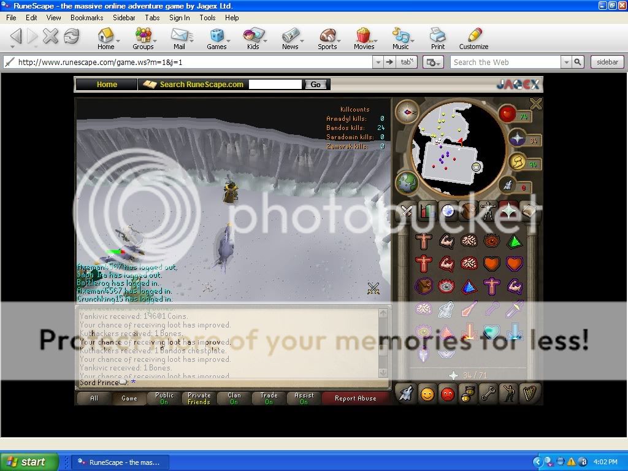Toggle Public chat off
628x471 pixels.
click(164, 396)
